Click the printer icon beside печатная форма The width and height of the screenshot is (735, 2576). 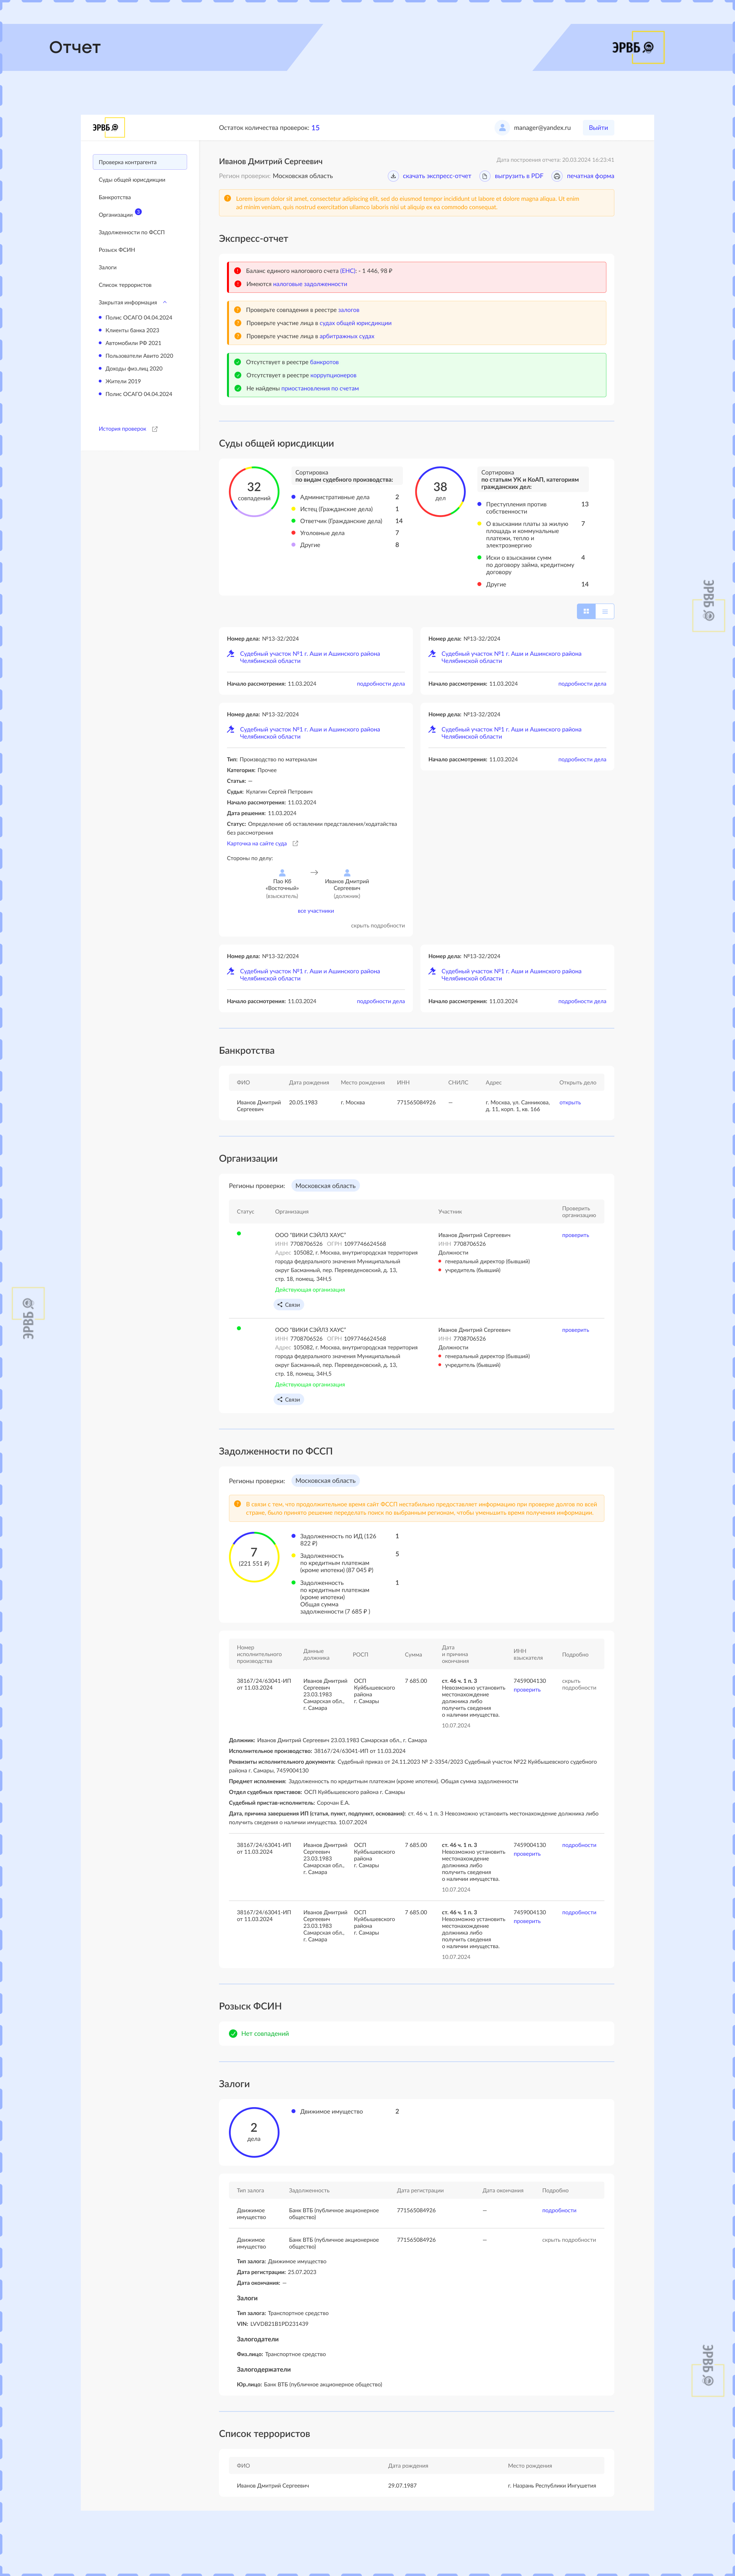[557, 176]
